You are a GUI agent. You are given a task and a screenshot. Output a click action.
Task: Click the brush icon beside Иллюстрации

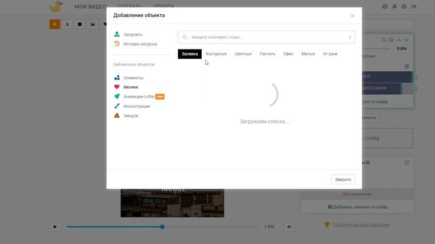coord(117,106)
